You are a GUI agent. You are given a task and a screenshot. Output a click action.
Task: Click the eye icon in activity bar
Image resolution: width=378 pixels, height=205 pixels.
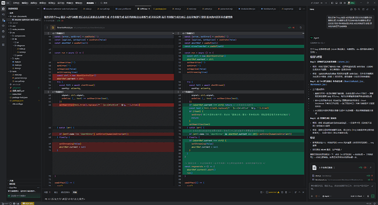tap(3, 26)
